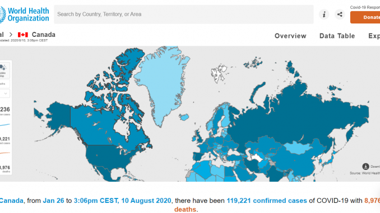The width and height of the screenshot is (380, 213).
Task: Click the breadcrumb chevron before Canada
Action: (11, 35)
